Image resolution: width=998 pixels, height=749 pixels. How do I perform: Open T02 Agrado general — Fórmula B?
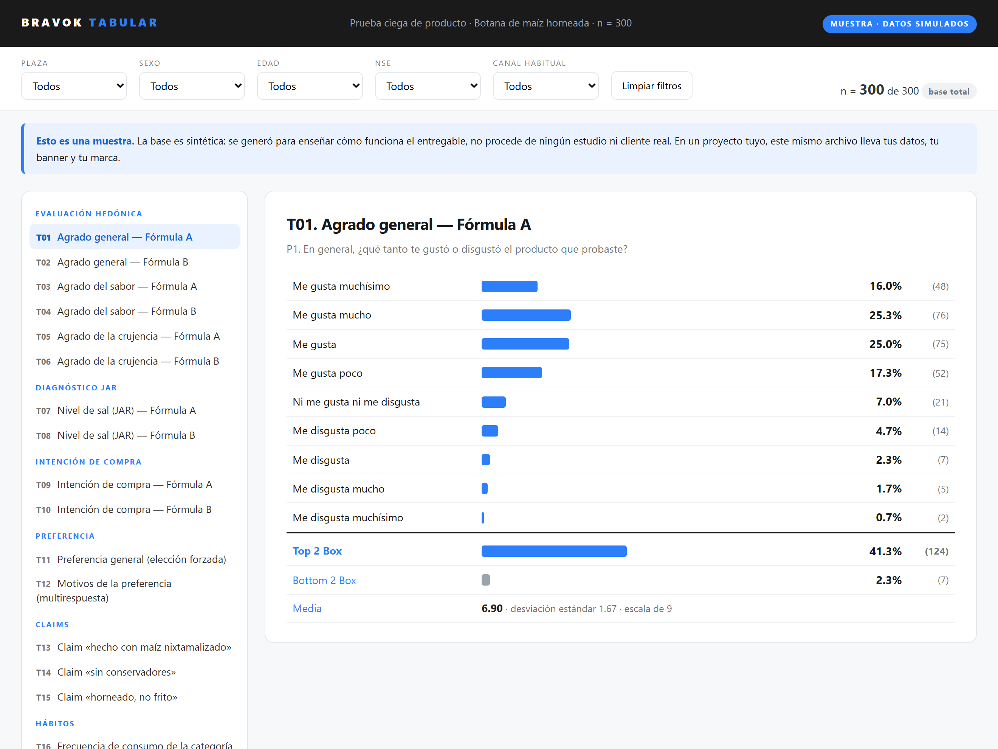click(135, 262)
